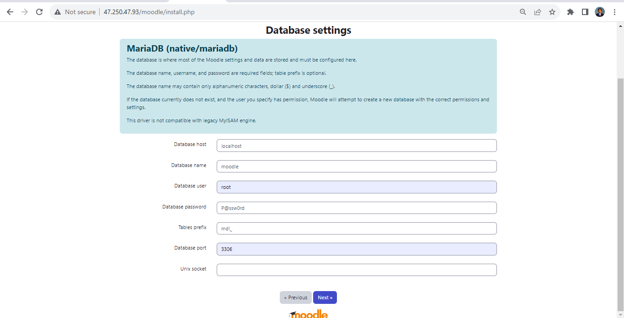The width and height of the screenshot is (624, 318).
Task: Reload the install page
Action: pos(39,12)
